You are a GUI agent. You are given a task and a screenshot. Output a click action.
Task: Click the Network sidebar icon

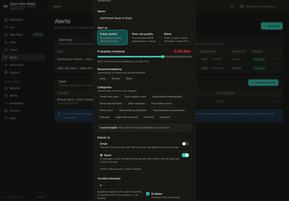(x=6, y=88)
